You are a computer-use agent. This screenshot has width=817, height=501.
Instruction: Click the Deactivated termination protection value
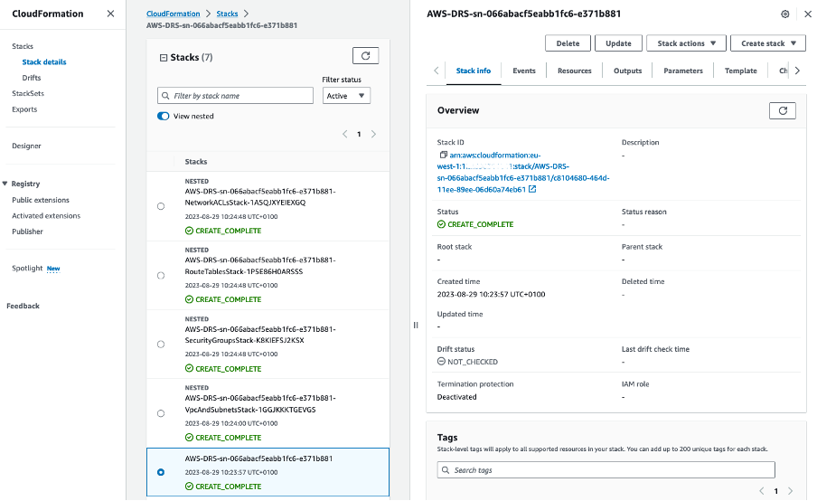point(456,397)
